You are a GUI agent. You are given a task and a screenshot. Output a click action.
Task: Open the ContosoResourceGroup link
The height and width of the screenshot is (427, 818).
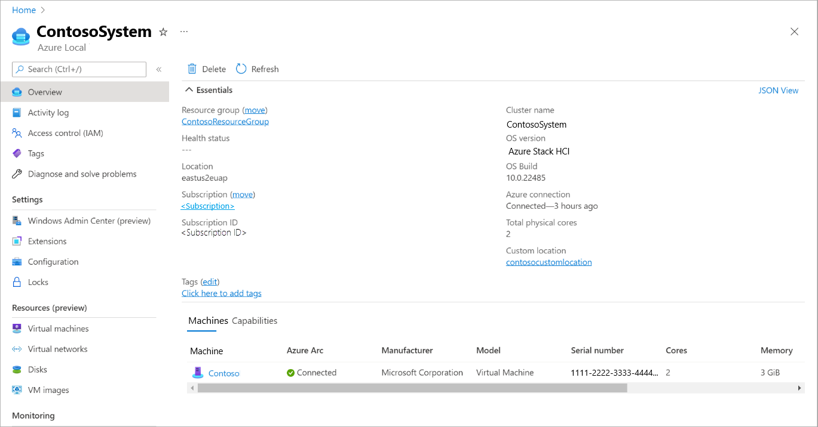click(225, 122)
